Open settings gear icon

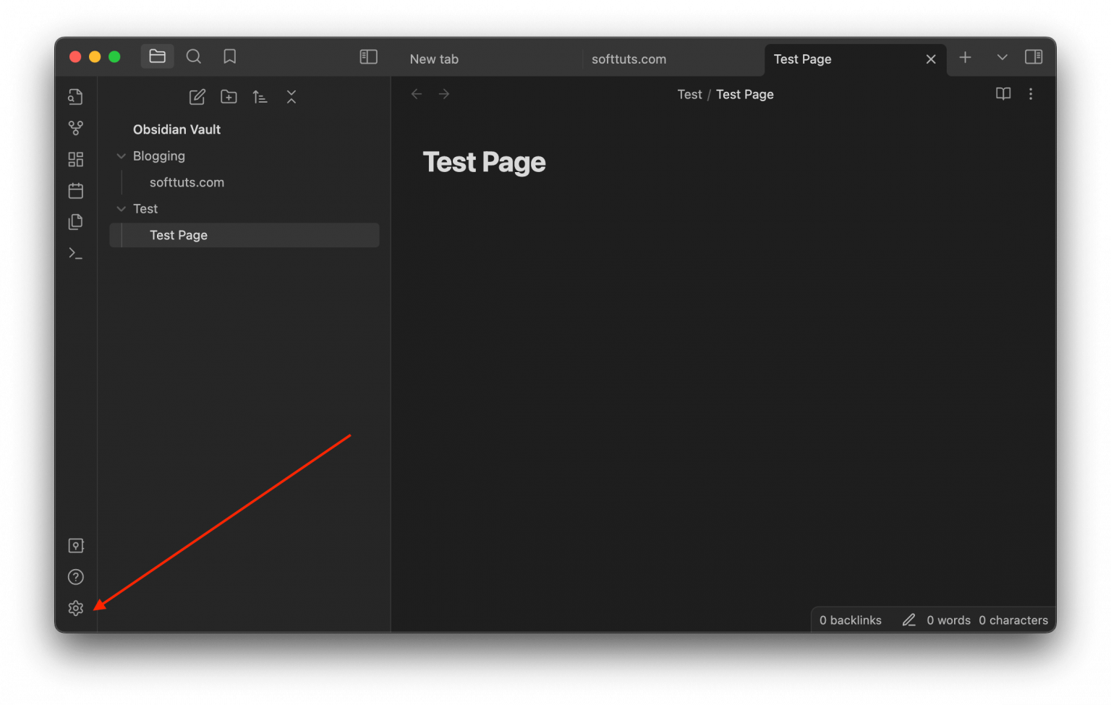75,608
